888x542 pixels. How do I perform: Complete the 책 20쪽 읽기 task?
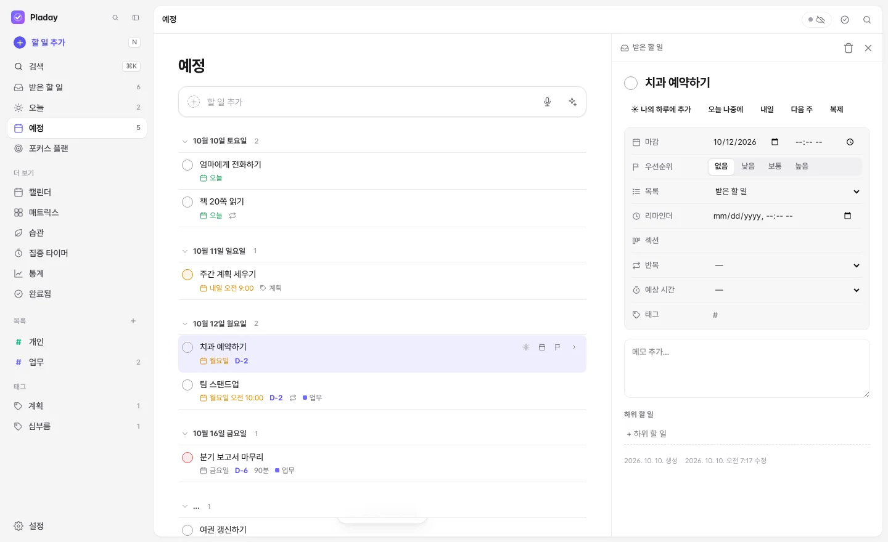point(187,202)
